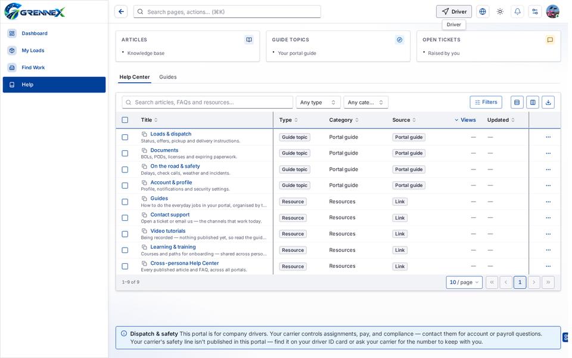The width and height of the screenshot is (572, 358).
Task: Select the Video tutorials row checkbox
Action: coord(125,234)
